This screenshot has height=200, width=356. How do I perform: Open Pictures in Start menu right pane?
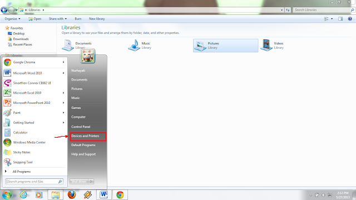(77, 89)
